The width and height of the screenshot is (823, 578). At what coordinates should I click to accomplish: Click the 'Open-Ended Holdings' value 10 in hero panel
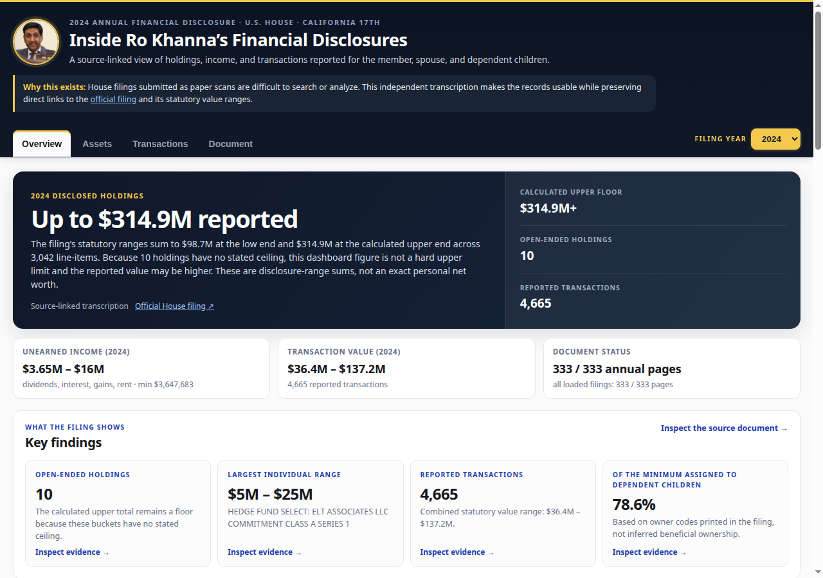[527, 256]
